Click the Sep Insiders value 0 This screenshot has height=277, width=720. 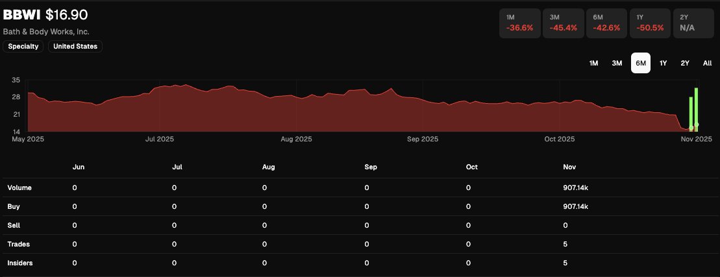point(366,263)
